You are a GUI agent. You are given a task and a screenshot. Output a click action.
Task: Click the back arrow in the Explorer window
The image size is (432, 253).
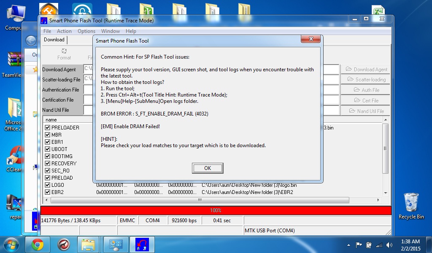(x=31, y=41)
